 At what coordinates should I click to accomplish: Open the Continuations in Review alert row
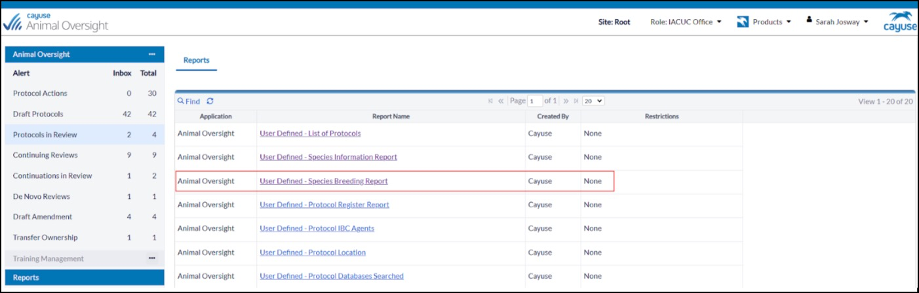point(85,175)
